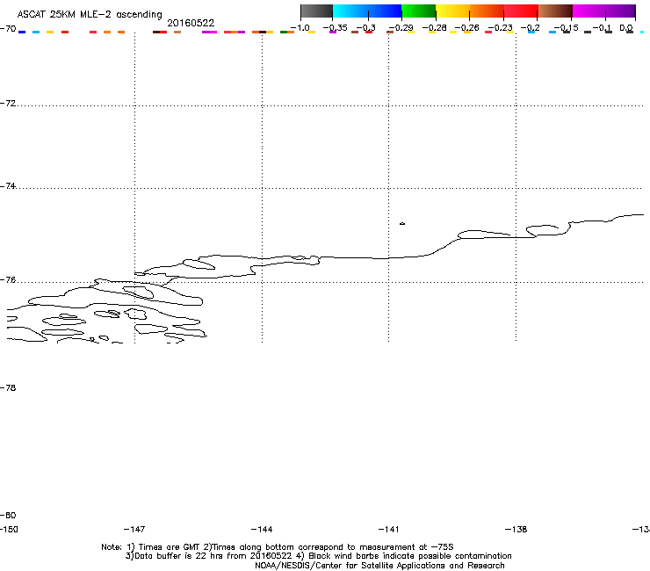Click the -0.35 color scale label
This screenshot has width=650, height=571.
click(x=335, y=28)
